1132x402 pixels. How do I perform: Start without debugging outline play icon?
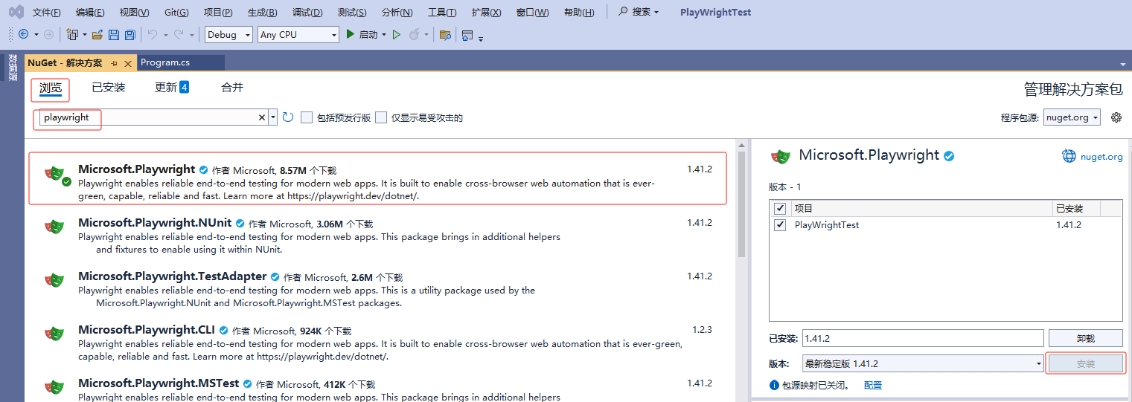click(x=397, y=34)
